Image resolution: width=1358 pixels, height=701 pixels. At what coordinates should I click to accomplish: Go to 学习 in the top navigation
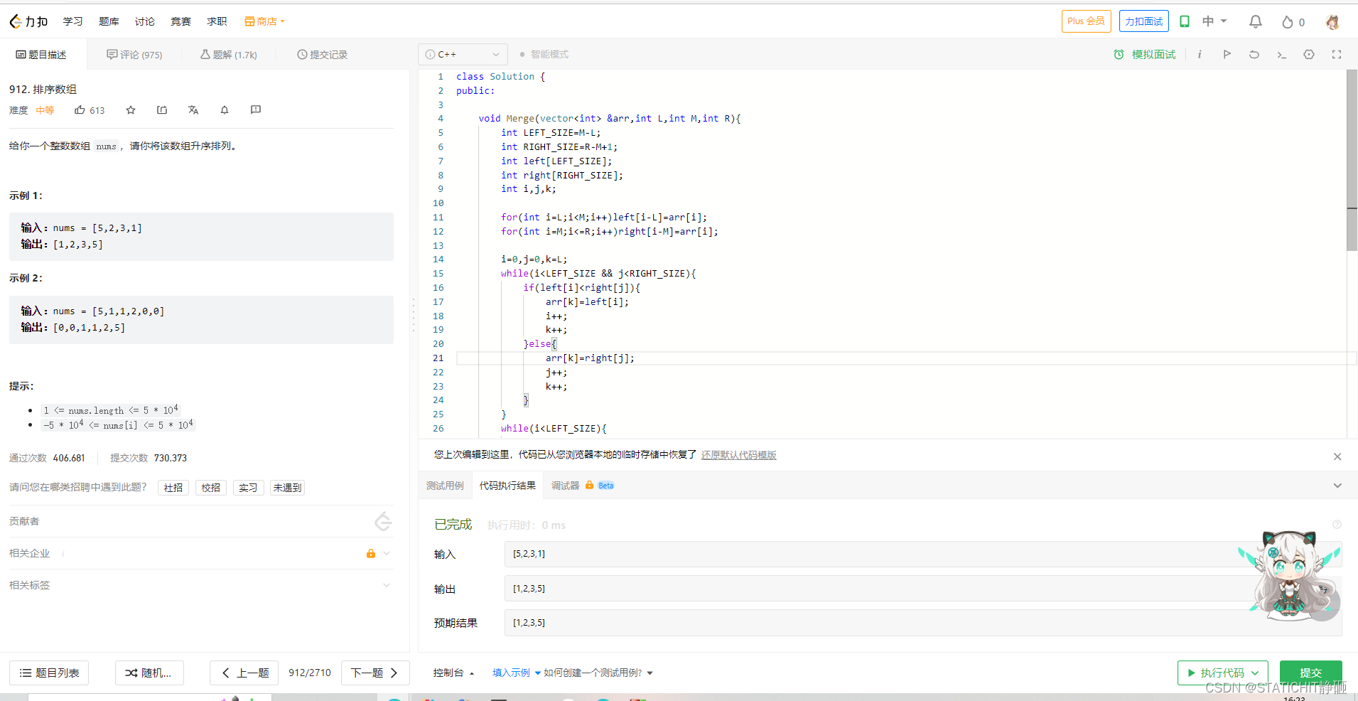(72, 21)
